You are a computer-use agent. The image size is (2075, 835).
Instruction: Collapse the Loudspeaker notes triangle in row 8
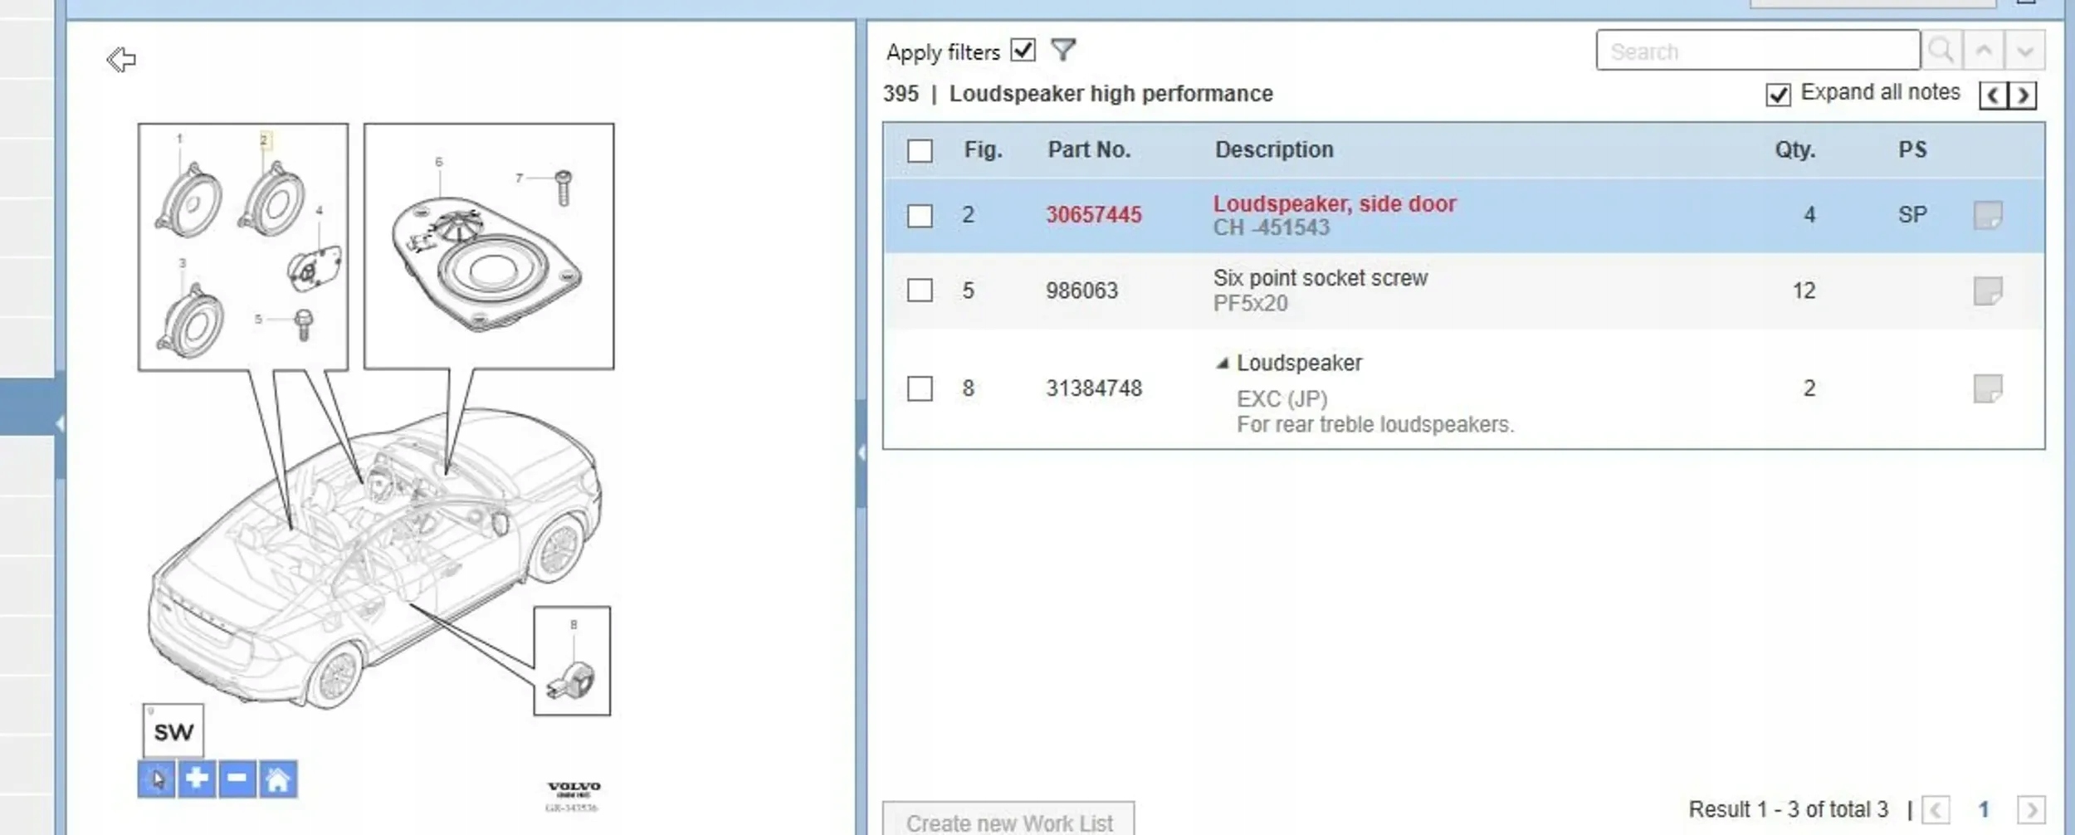(x=1222, y=364)
